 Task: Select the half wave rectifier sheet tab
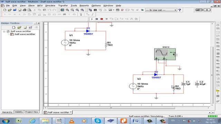tap(58, 112)
